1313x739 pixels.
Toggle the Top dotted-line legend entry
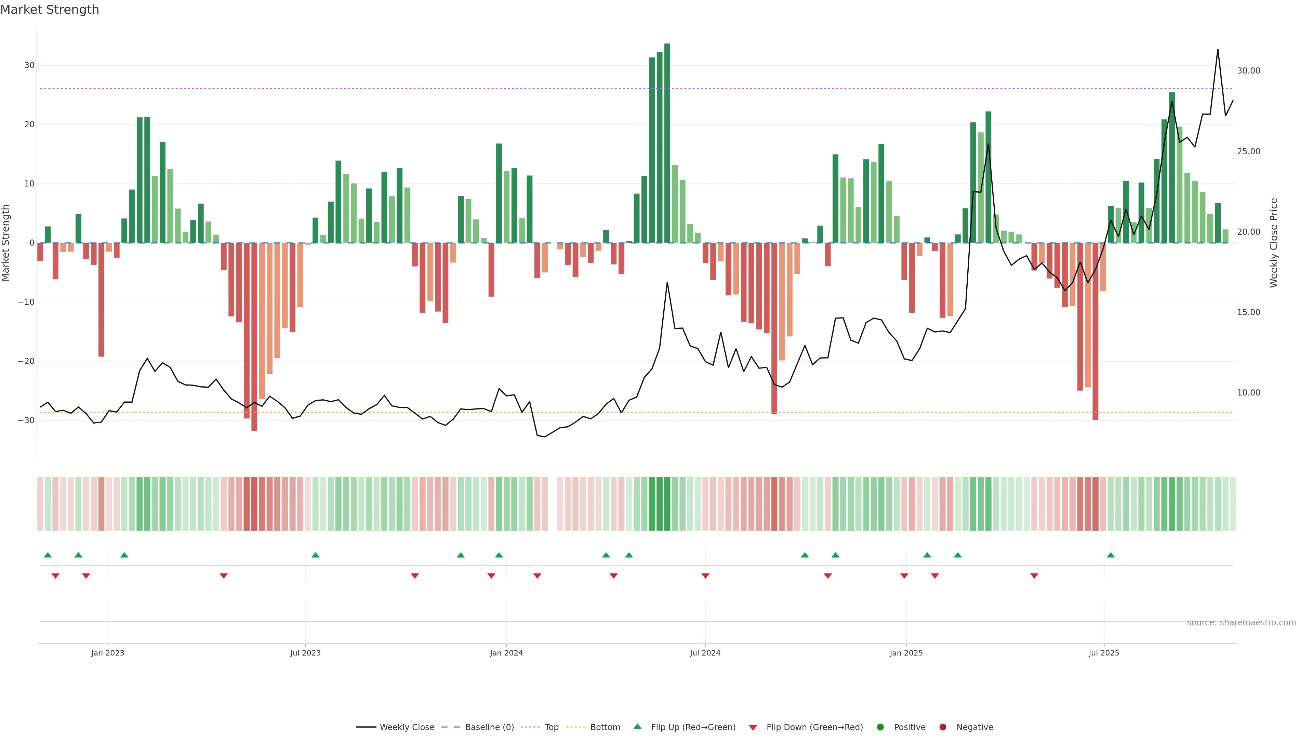tap(552, 727)
